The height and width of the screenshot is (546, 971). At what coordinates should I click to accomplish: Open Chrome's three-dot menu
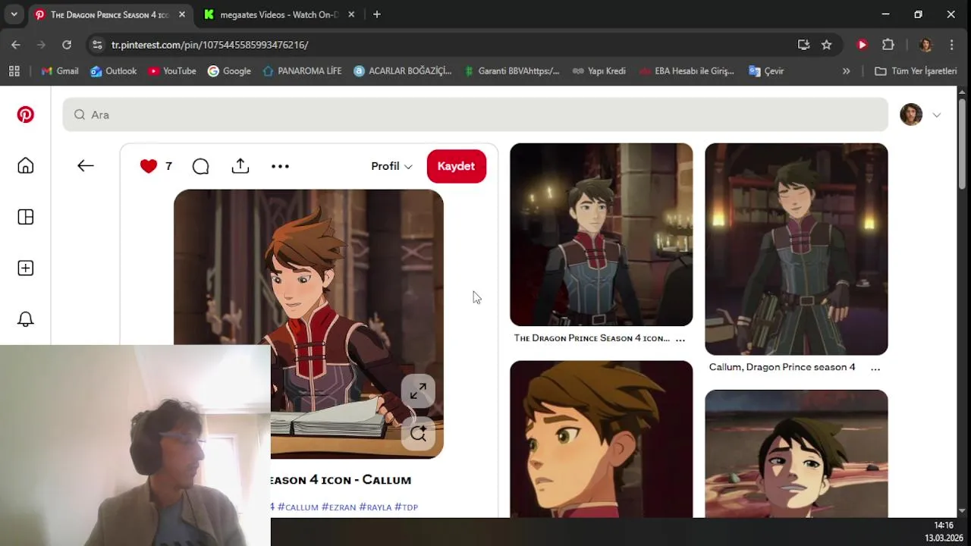coord(951,45)
